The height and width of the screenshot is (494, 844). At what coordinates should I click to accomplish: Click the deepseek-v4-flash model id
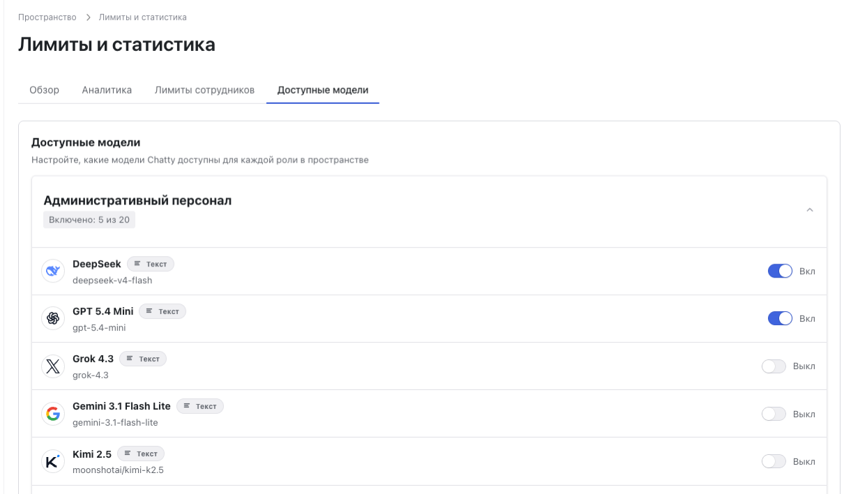click(x=112, y=280)
